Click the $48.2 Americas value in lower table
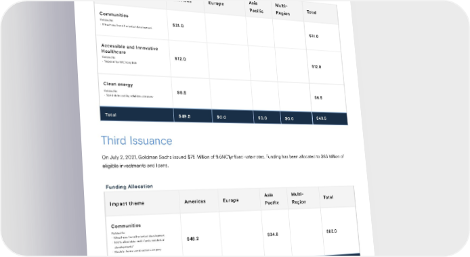 193,239
